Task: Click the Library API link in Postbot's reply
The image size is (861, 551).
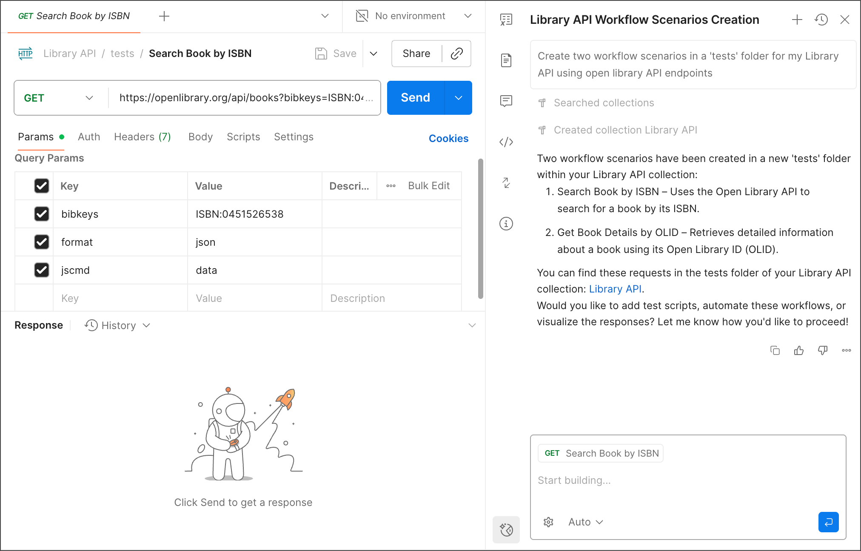Action: 615,289
